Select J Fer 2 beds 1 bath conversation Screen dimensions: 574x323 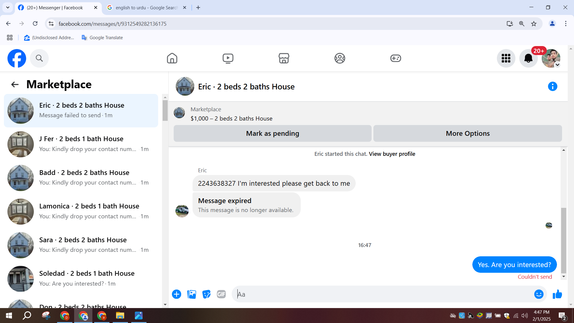click(x=81, y=144)
